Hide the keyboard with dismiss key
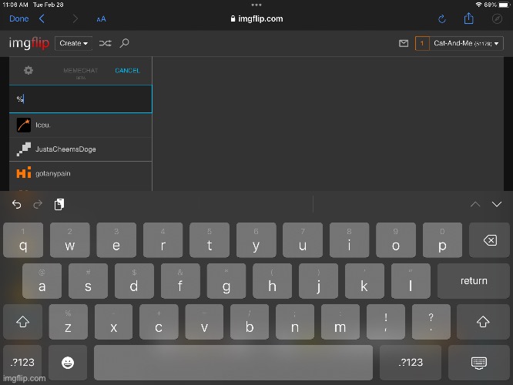The image size is (513, 385). pos(479,363)
